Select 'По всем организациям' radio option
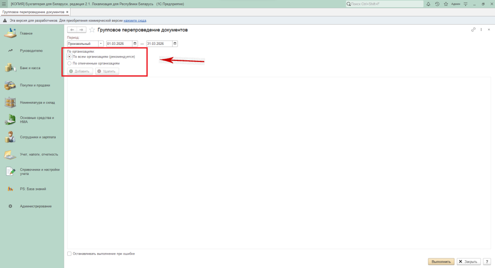 pyautogui.click(x=70, y=56)
